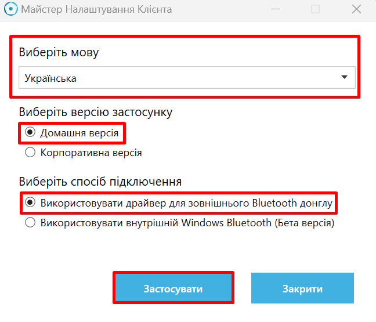Click the Майстер Налаштування Клієнта window title

coord(96,10)
